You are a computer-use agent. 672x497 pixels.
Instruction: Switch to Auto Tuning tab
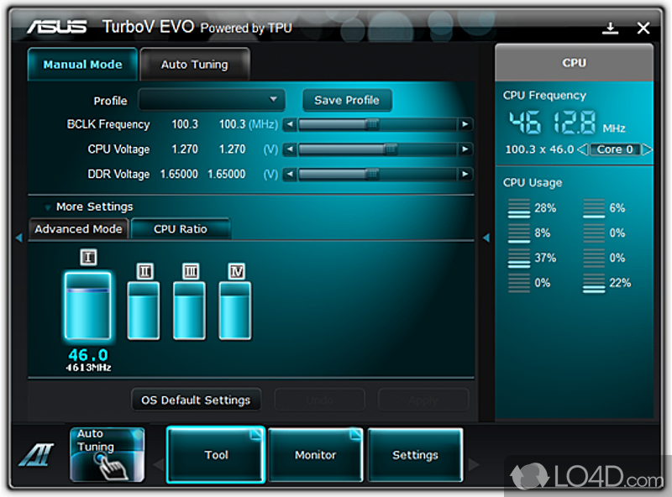coord(195,65)
